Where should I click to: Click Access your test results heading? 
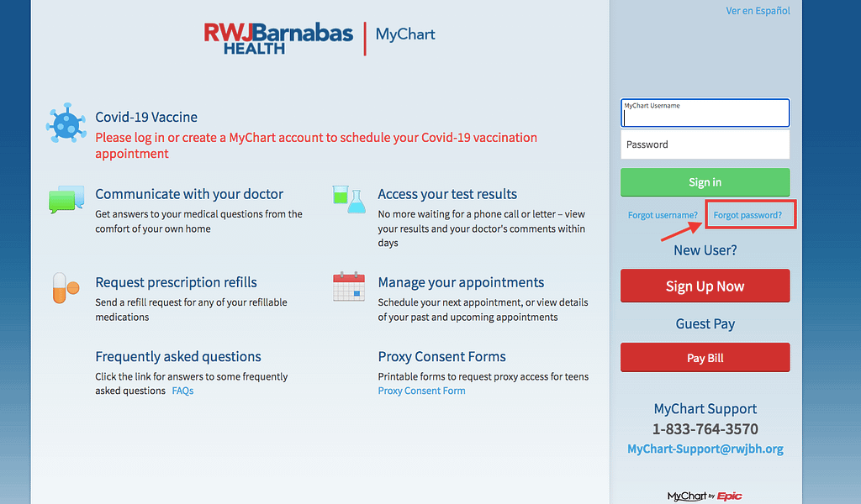447,194
